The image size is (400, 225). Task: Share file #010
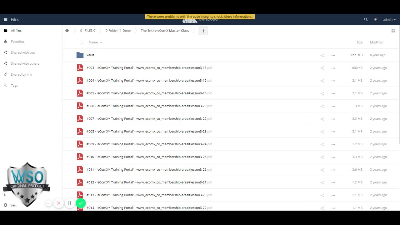pos(322,157)
